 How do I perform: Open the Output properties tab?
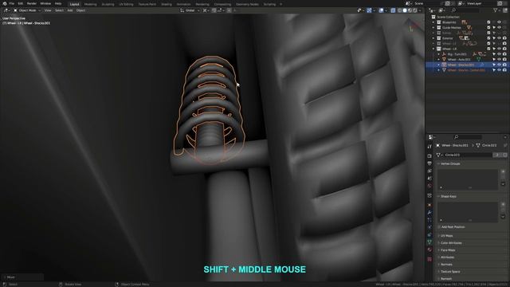click(430, 163)
